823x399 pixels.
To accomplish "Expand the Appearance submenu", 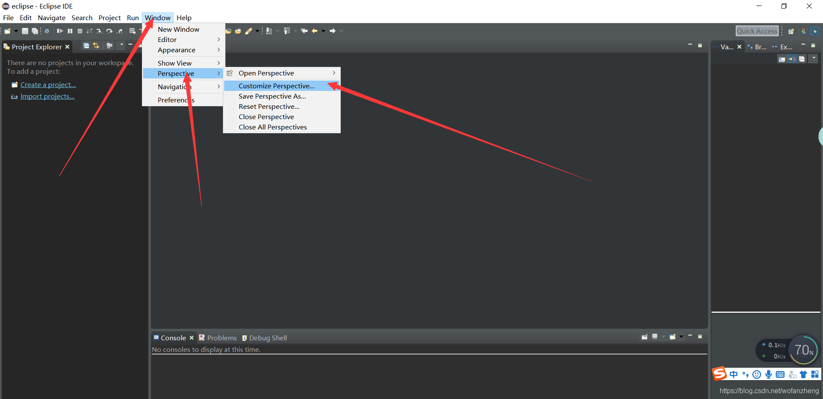I will click(x=183, y=50).
